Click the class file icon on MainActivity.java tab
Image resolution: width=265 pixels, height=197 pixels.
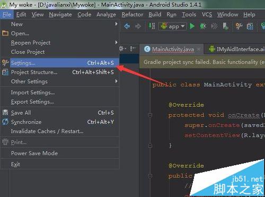[147, 49]
